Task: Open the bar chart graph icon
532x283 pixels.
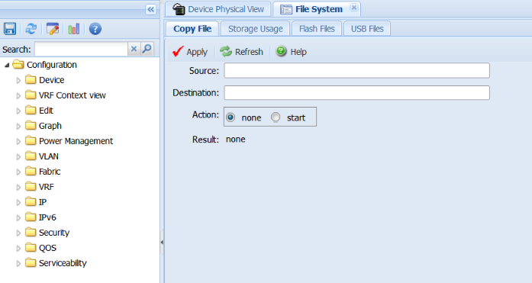Action: 73,29
